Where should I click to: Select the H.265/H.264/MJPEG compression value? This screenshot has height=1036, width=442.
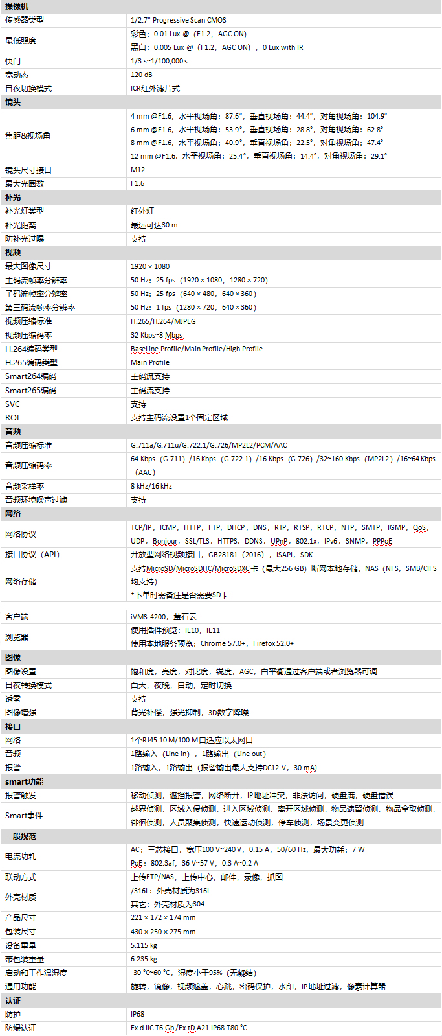point(163,321)
